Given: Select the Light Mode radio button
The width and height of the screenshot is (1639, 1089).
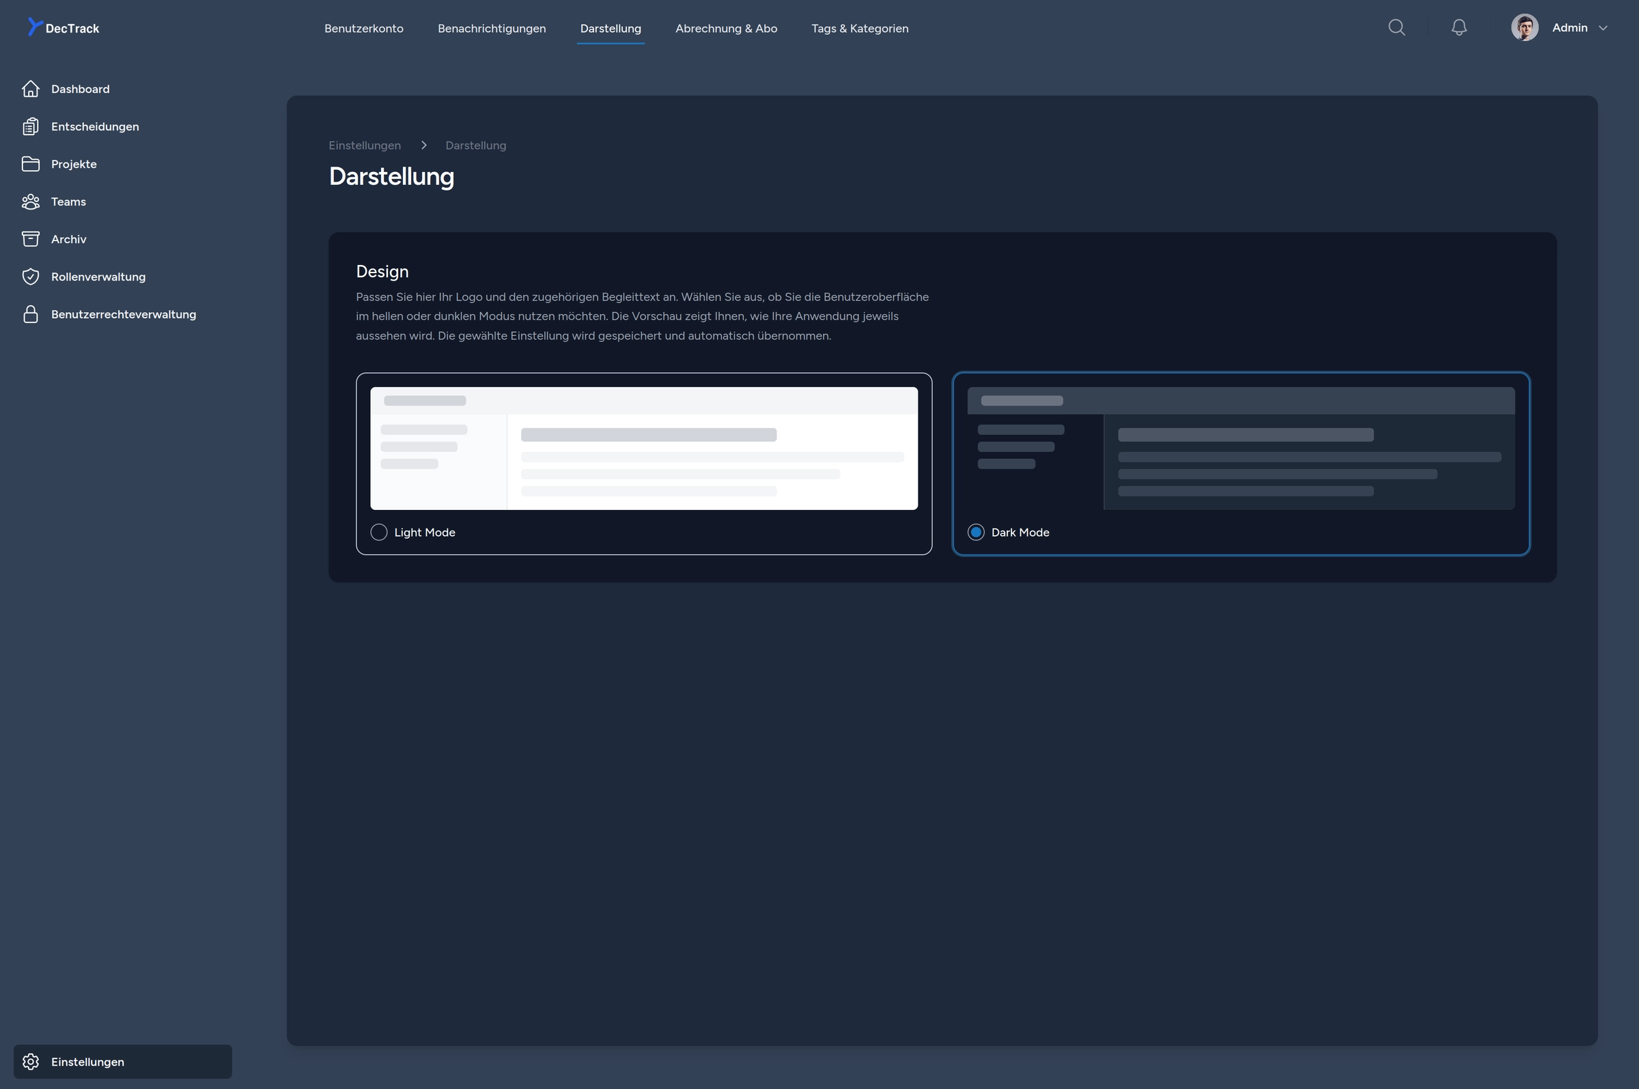Looking at the screenshot, I should [378, 532].
